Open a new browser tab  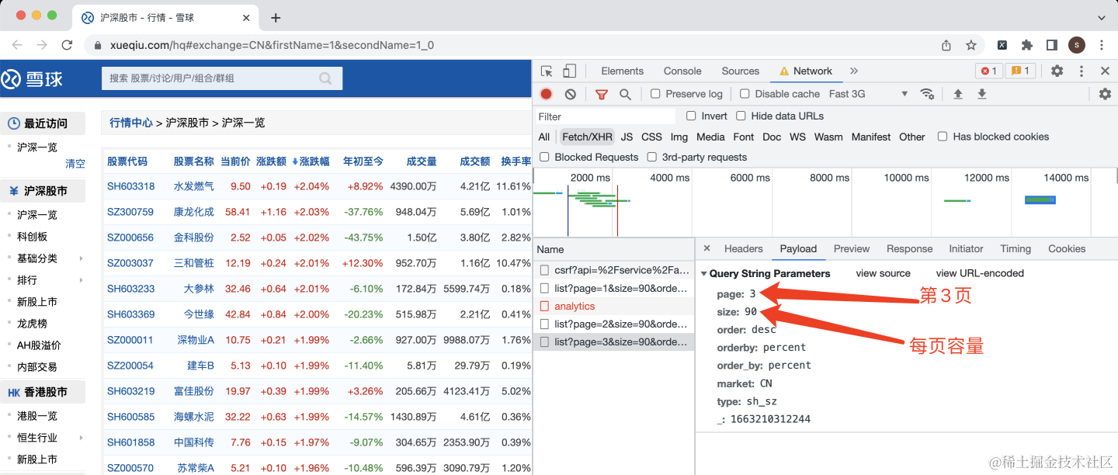click(x=276, y=17)
